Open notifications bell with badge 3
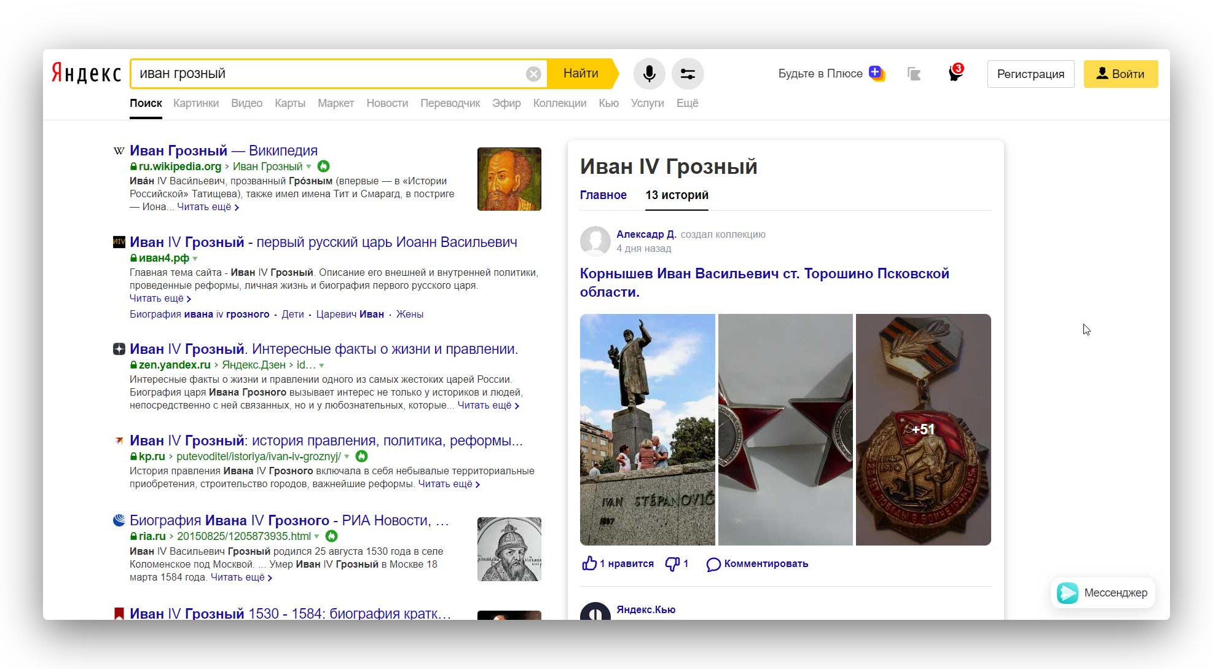The height and width of the screenshot is (669, 1213). point(955,74)
